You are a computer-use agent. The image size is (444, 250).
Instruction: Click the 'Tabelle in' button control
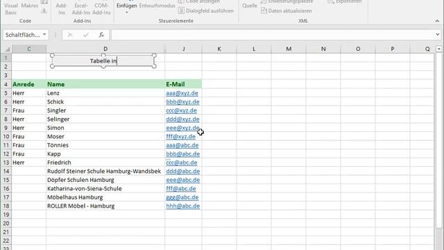point(103,61)
